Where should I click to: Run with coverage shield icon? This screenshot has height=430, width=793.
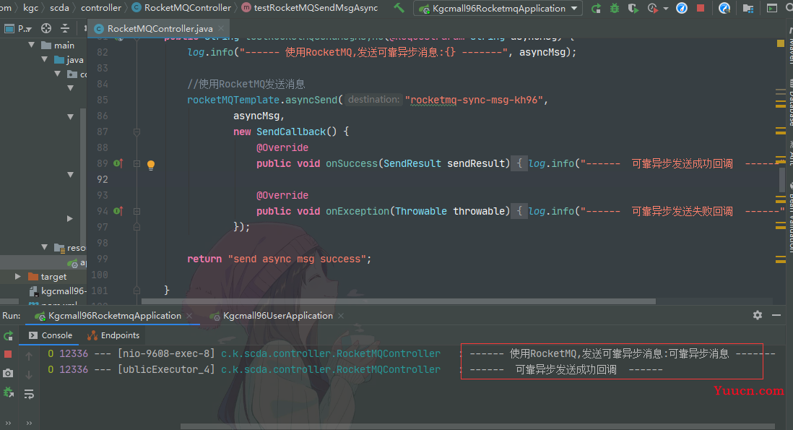point(633,8)
